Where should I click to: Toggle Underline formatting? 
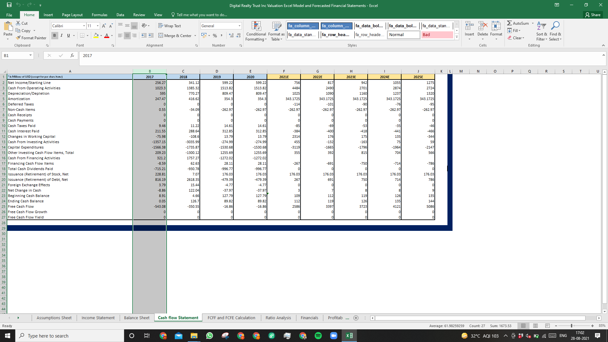point(68,35)
